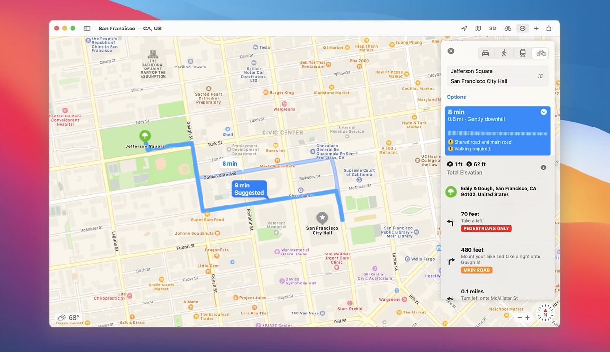Click the Veterans Memorial label
Screen dimensions: 610x352
[276, 225]
